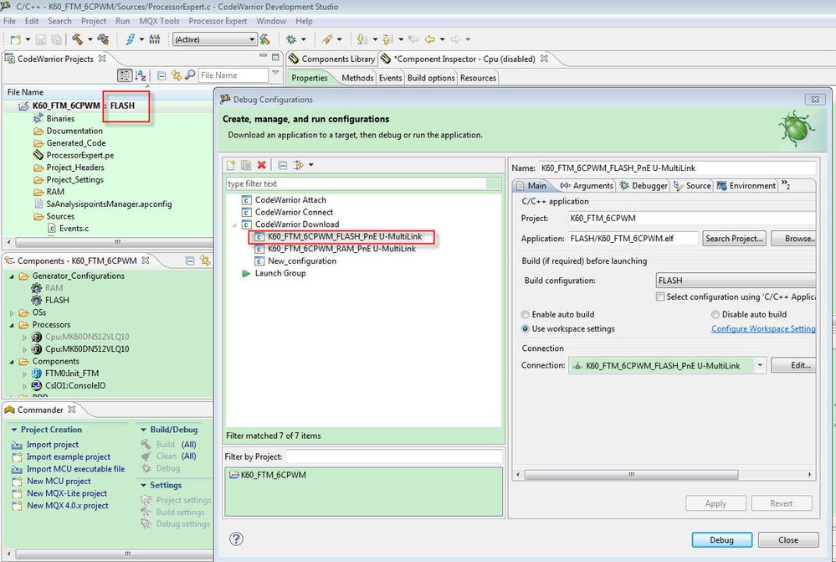Click the type filter text field
This screenshot has width=836, height=562.
(x=356, y=183)
